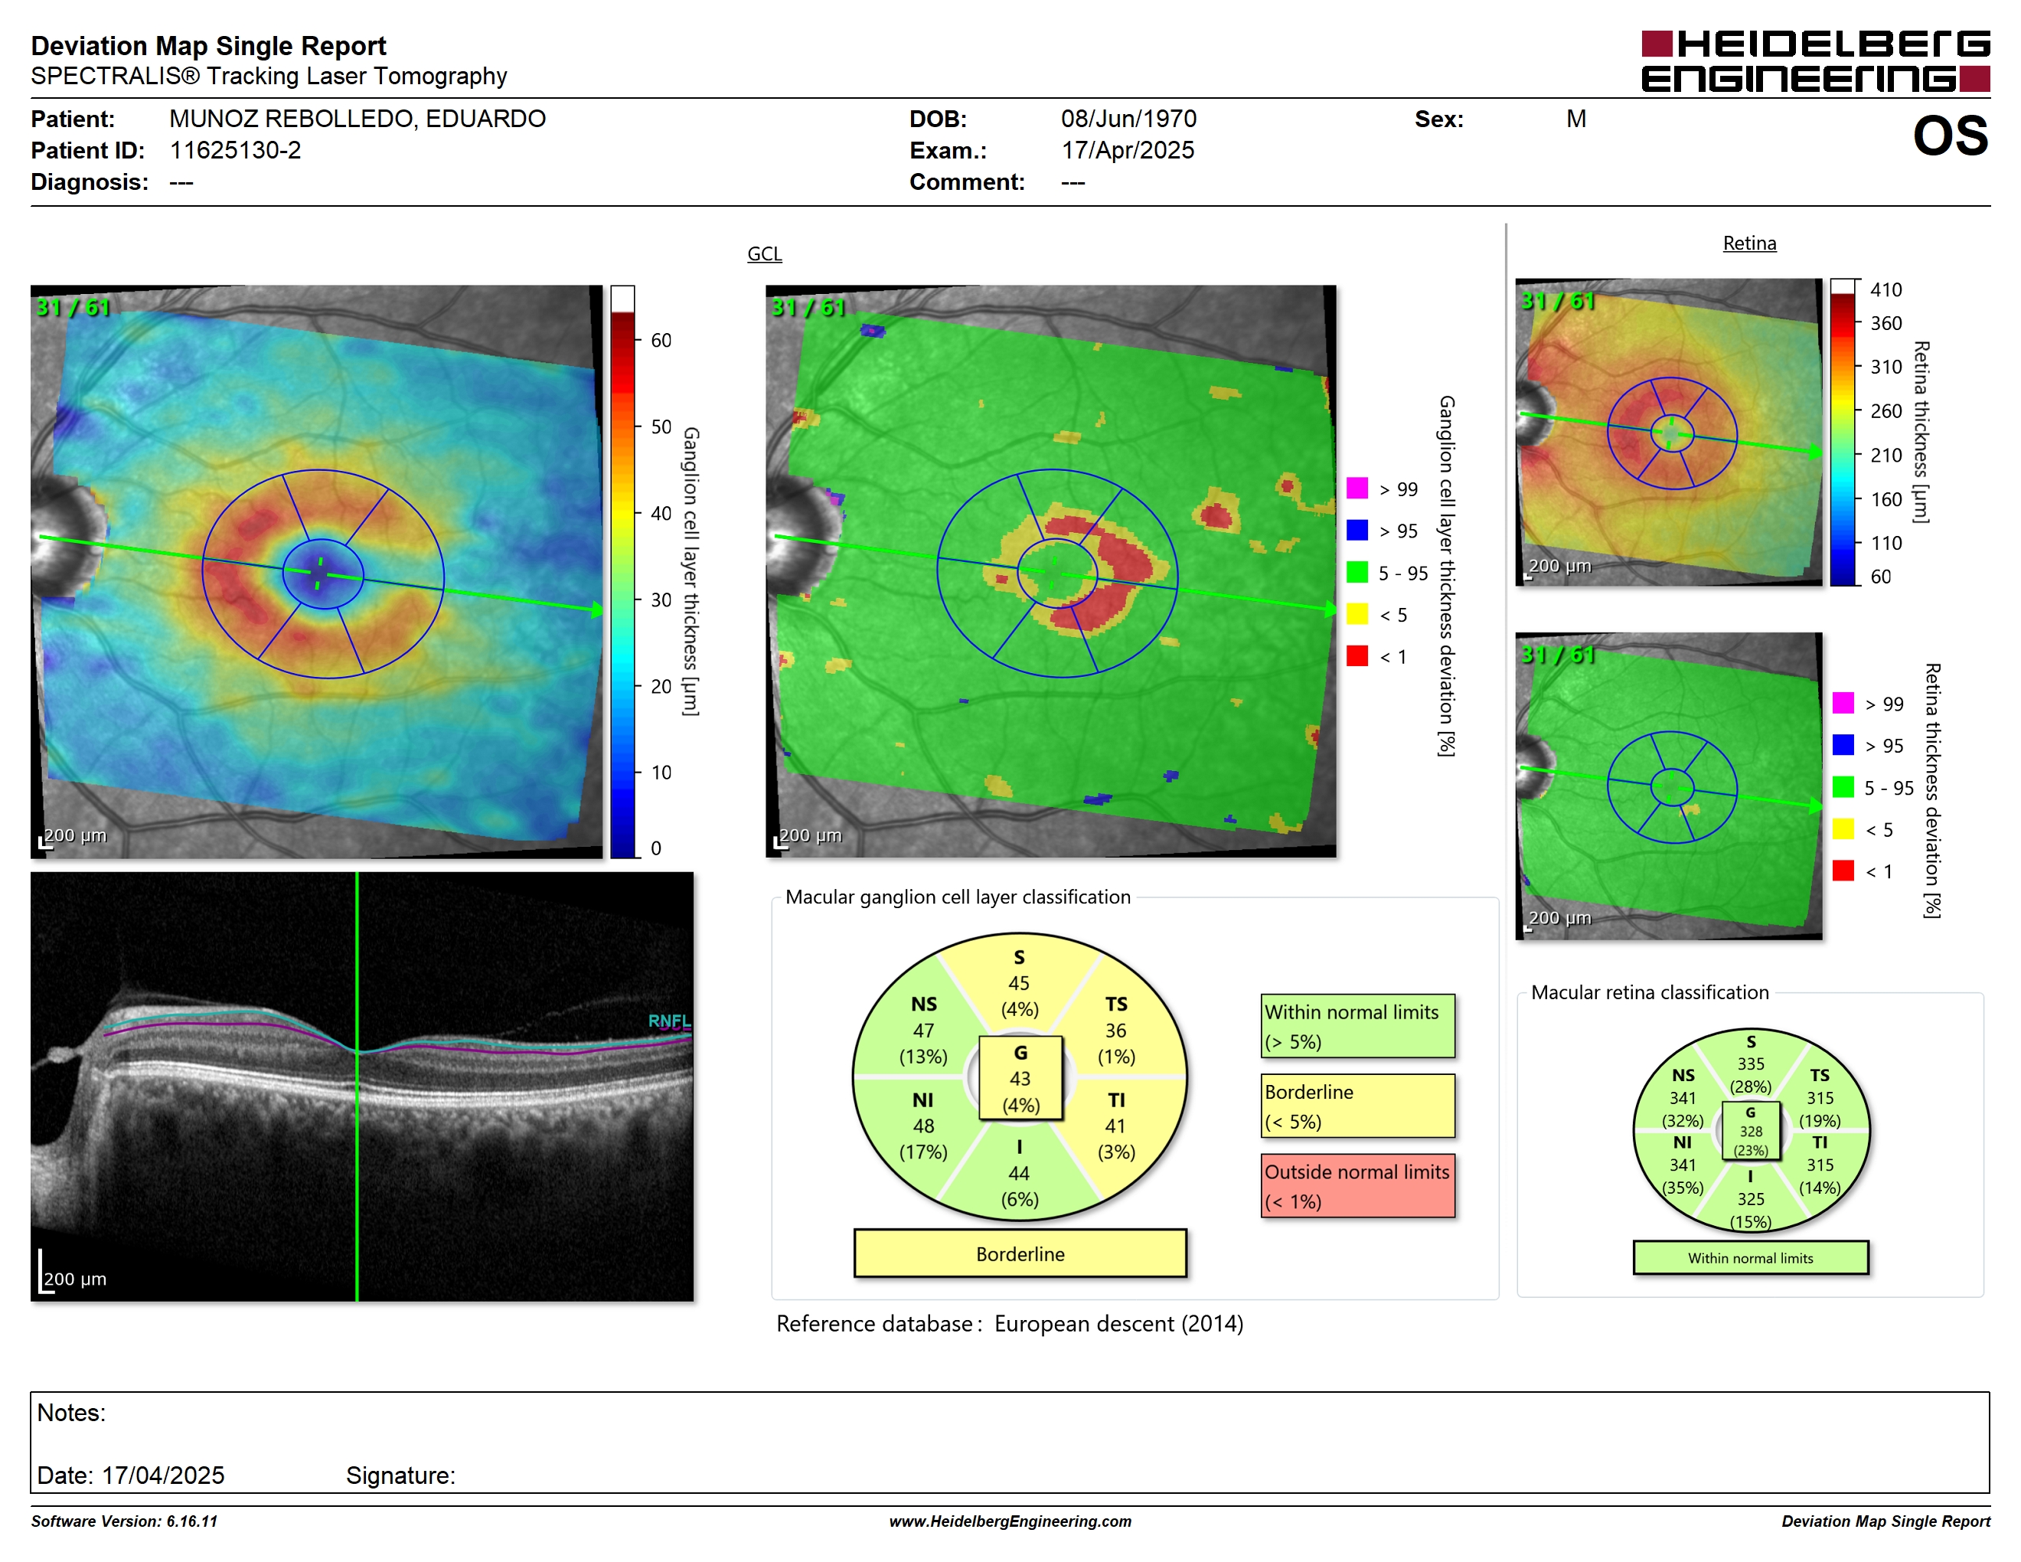Screen dimensions: 2021x1562
Task: Click GCL sector S value 45
Action: 1019,982
